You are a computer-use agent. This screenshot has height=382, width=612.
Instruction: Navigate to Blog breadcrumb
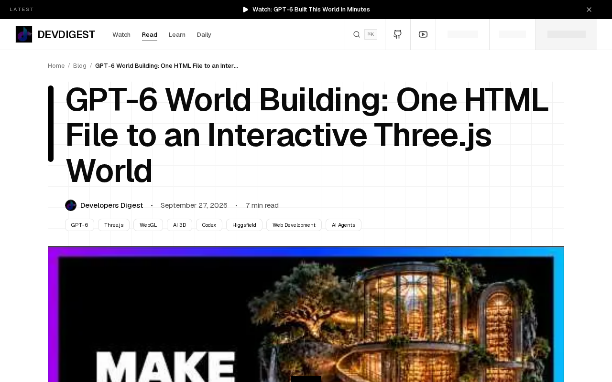(x=80, y=66)
